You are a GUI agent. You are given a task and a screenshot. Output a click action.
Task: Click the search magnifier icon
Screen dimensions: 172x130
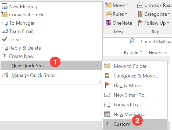tap(132, 41)
